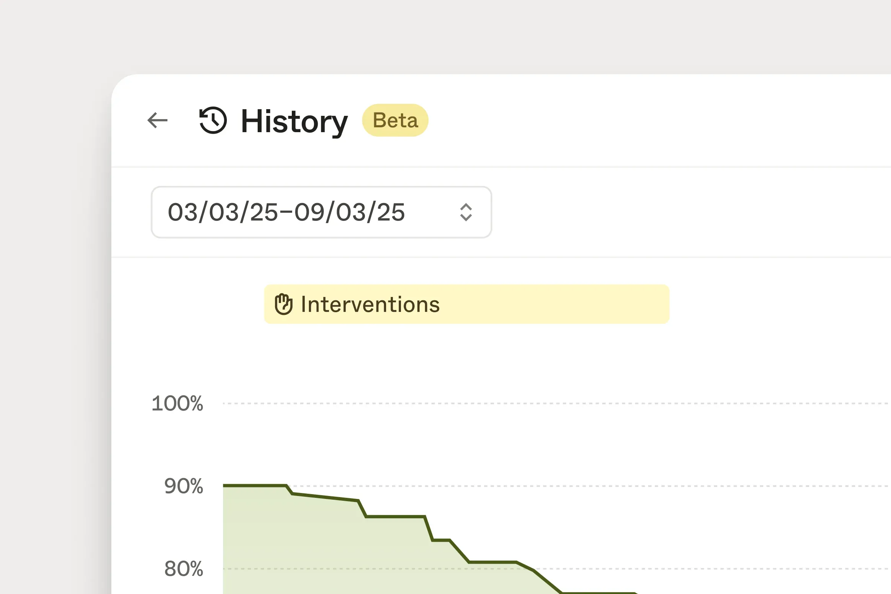Image resolution: width=891 pixels, height=594 pixels.
Task: Click the start date text in range selector
Action: pos(223,212)
